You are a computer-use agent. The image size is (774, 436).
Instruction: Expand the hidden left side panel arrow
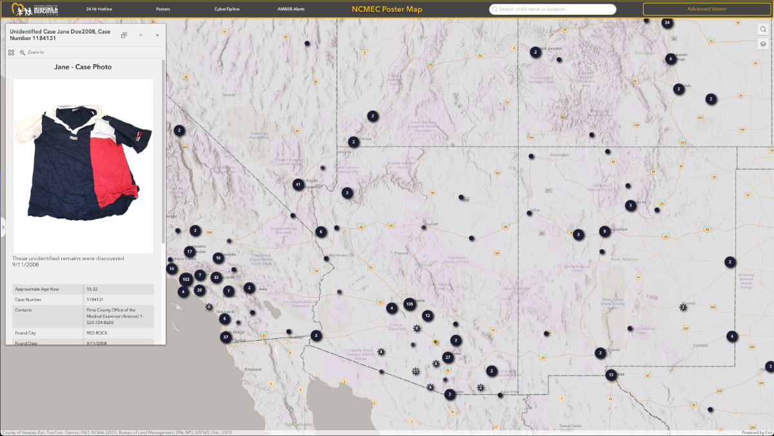(x=3, y=227)
